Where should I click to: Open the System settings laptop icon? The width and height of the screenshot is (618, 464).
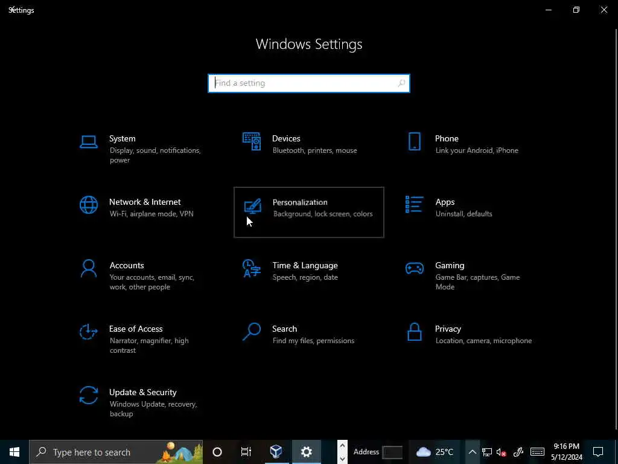pos(88,141)
